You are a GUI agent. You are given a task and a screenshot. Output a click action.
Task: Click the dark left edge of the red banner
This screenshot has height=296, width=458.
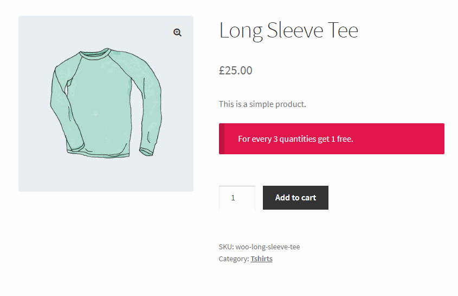click(222, 138)
